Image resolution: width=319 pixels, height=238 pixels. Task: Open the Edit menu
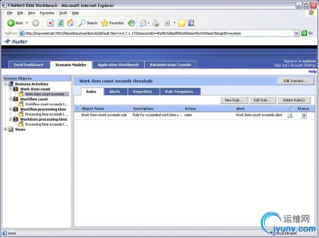point(20,13)
